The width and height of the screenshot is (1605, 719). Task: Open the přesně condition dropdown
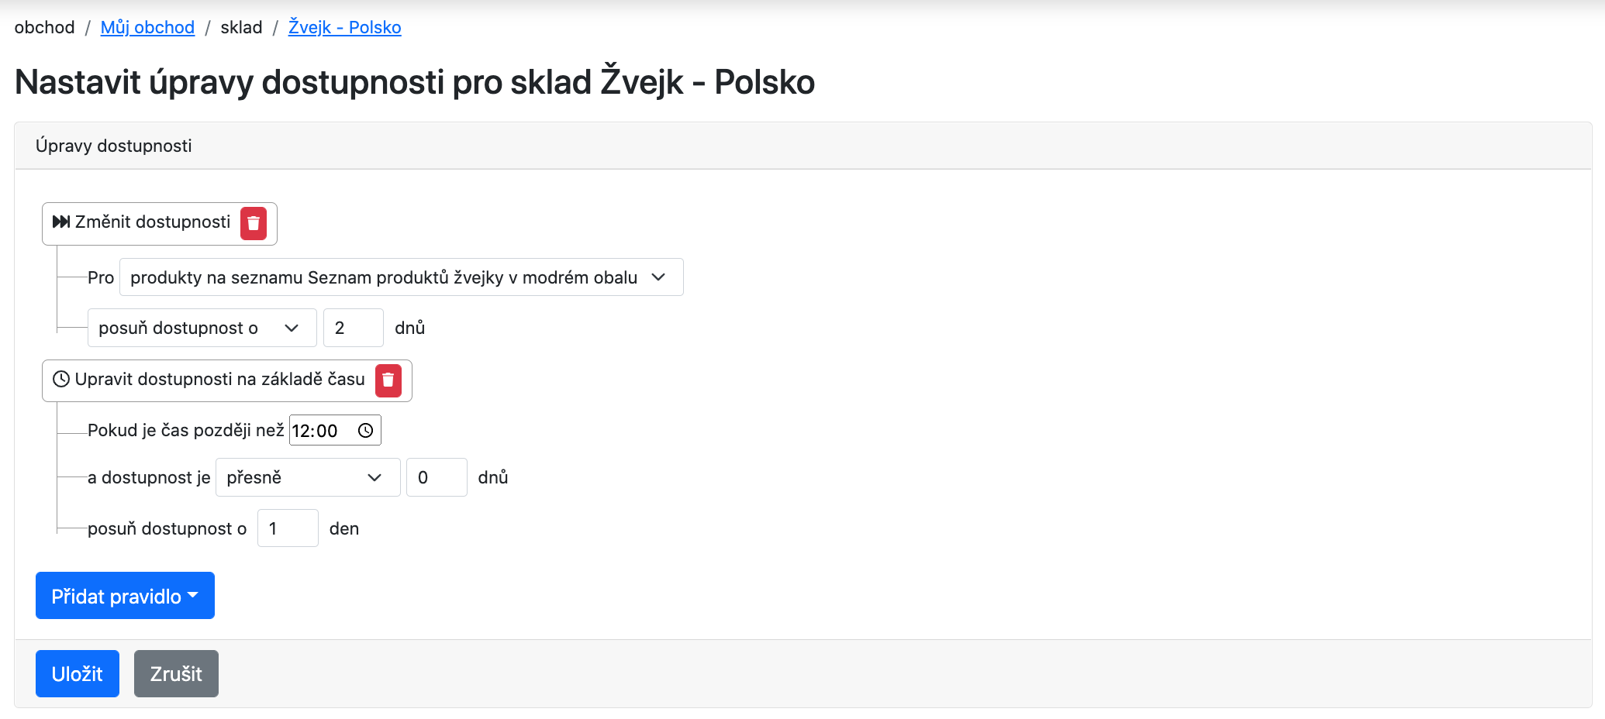[x=308, y=477]
